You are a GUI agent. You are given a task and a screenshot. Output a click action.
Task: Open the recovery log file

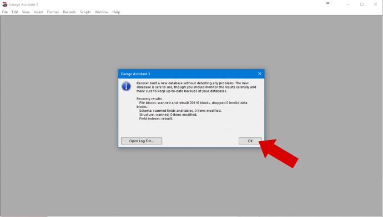[x=142, y=141]
